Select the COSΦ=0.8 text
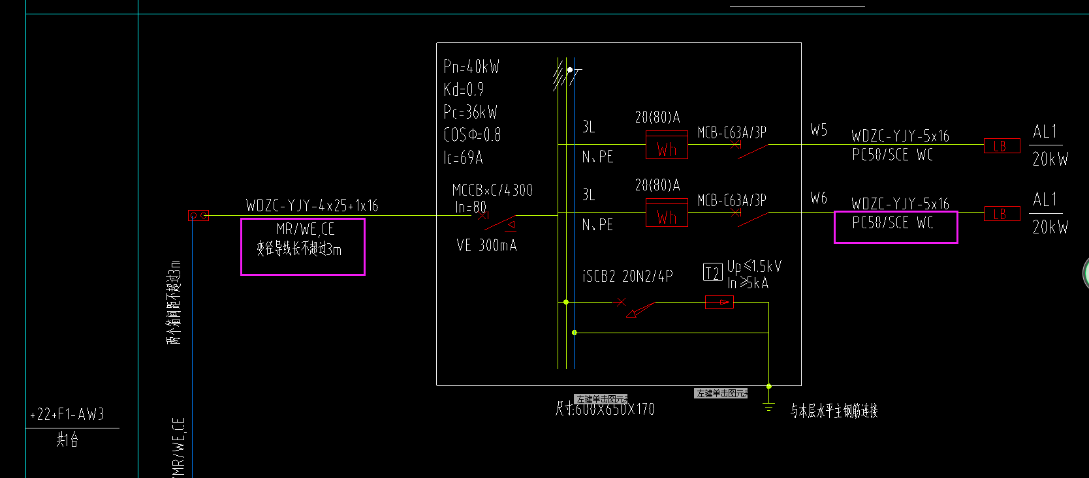 point(472,135)
